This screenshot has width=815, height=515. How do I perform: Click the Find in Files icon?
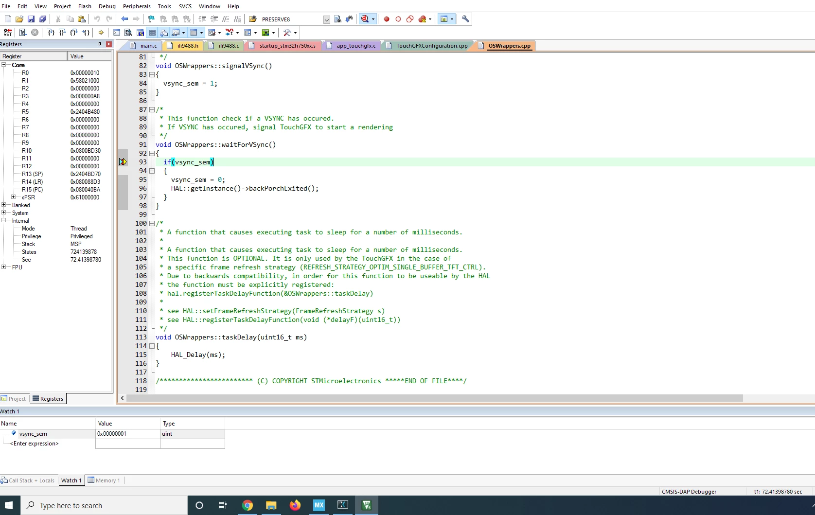pos(252,19)
